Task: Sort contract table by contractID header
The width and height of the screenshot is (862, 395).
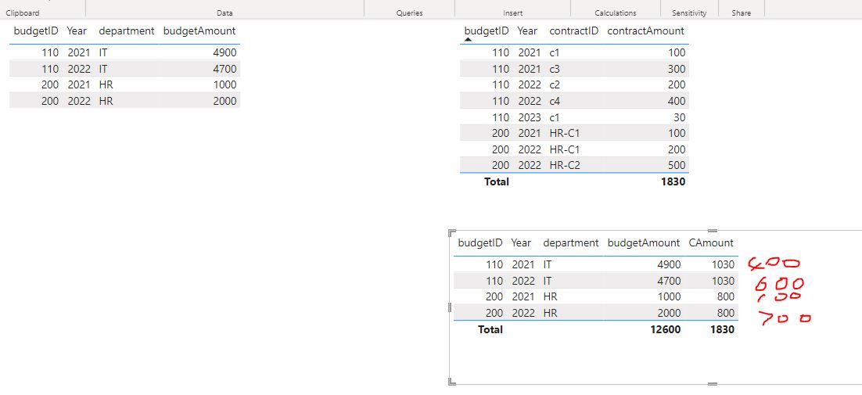Action: point(573,31)
